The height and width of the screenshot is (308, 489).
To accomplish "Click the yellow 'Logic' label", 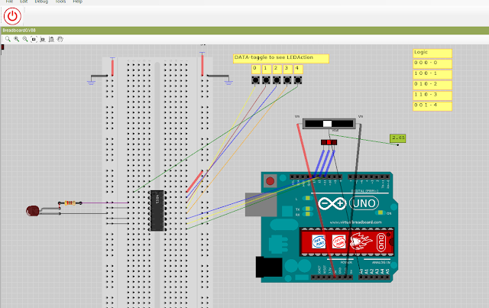I will (x=432, y=53).
